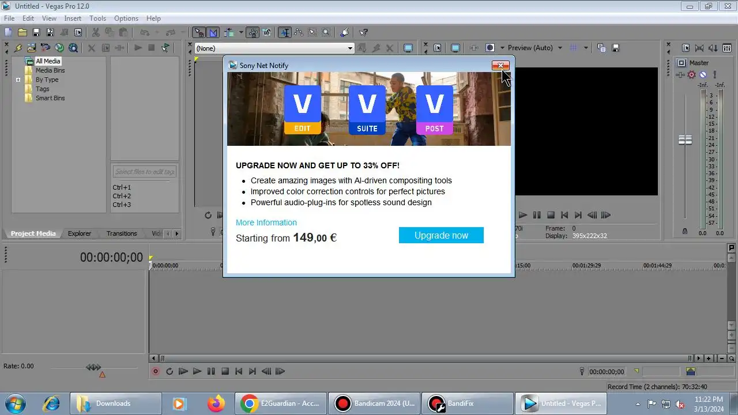Open the grid overlays dropdown arrow

(586, 48)
